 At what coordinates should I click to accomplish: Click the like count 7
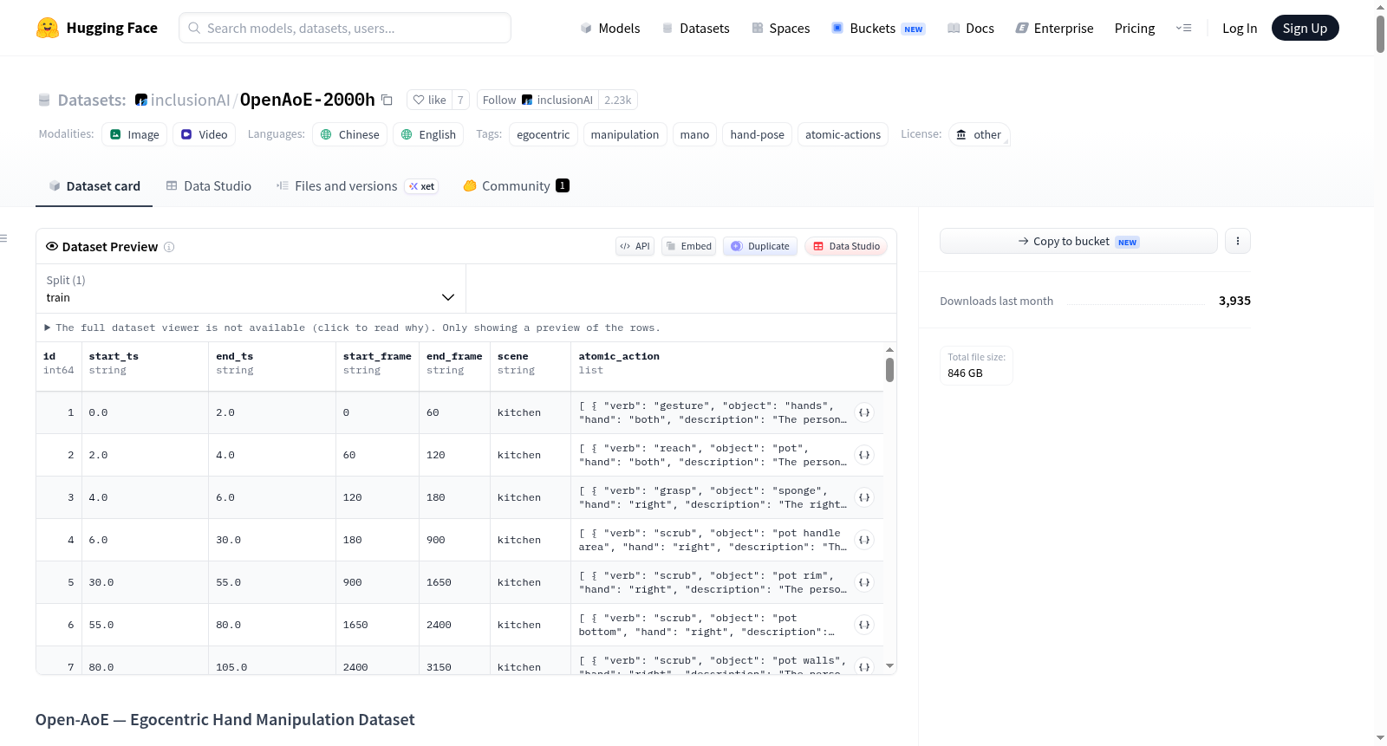tap(460, 100)
